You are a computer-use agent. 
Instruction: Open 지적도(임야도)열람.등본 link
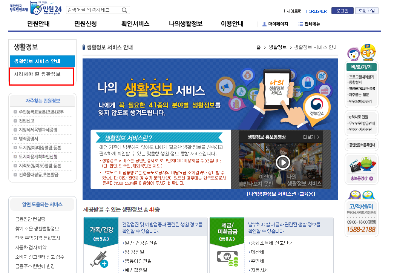pyautogui.click(x=40, y=166)
